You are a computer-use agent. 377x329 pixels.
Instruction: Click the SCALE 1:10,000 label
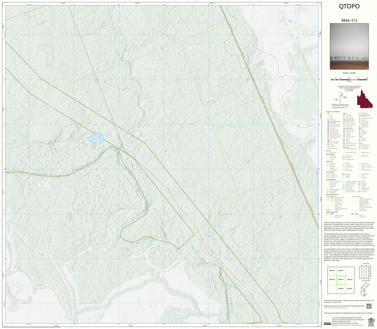pos(349,73)
